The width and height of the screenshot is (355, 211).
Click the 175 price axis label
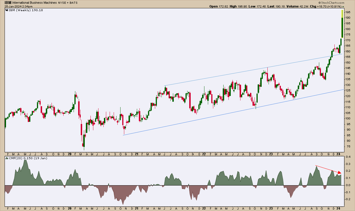point(348,35)
